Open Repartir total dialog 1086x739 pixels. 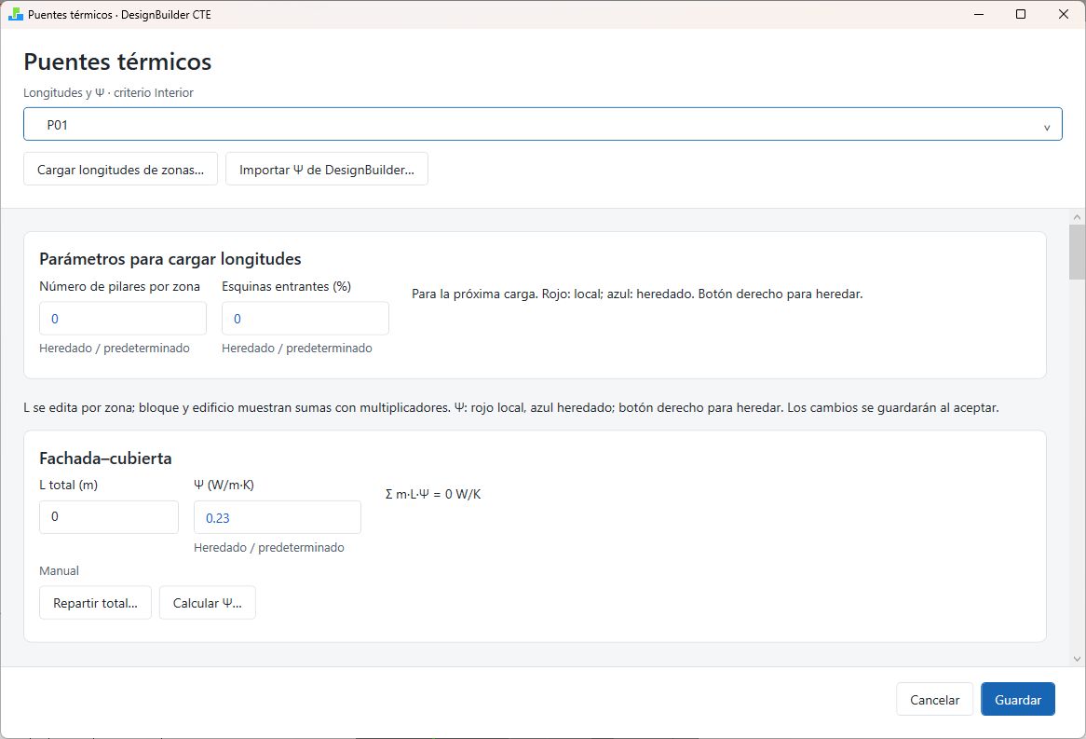tap(96, 603)
